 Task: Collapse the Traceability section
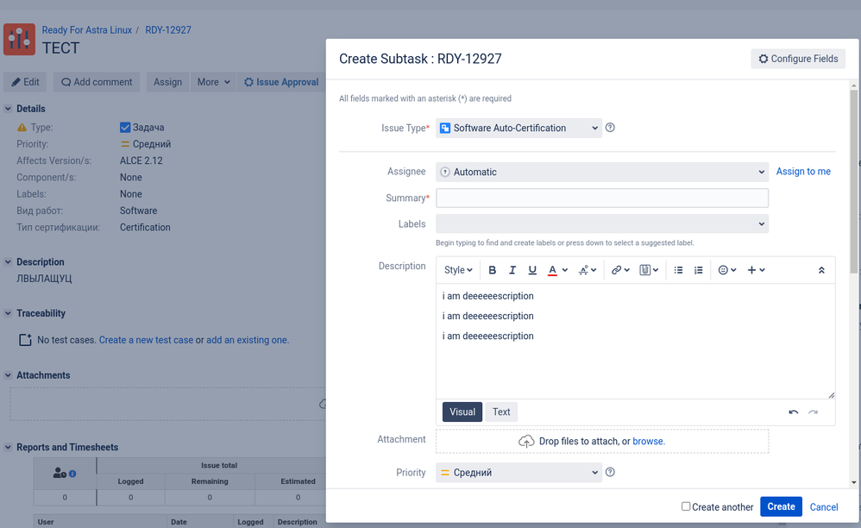coord(9,313)
